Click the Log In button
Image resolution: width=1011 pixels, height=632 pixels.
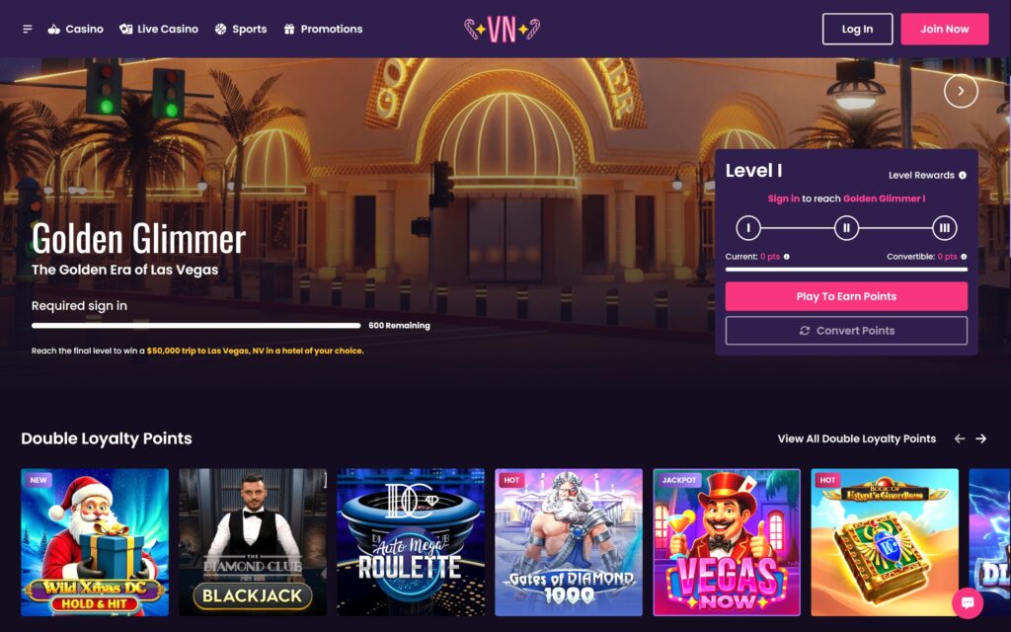pos(858,29)
